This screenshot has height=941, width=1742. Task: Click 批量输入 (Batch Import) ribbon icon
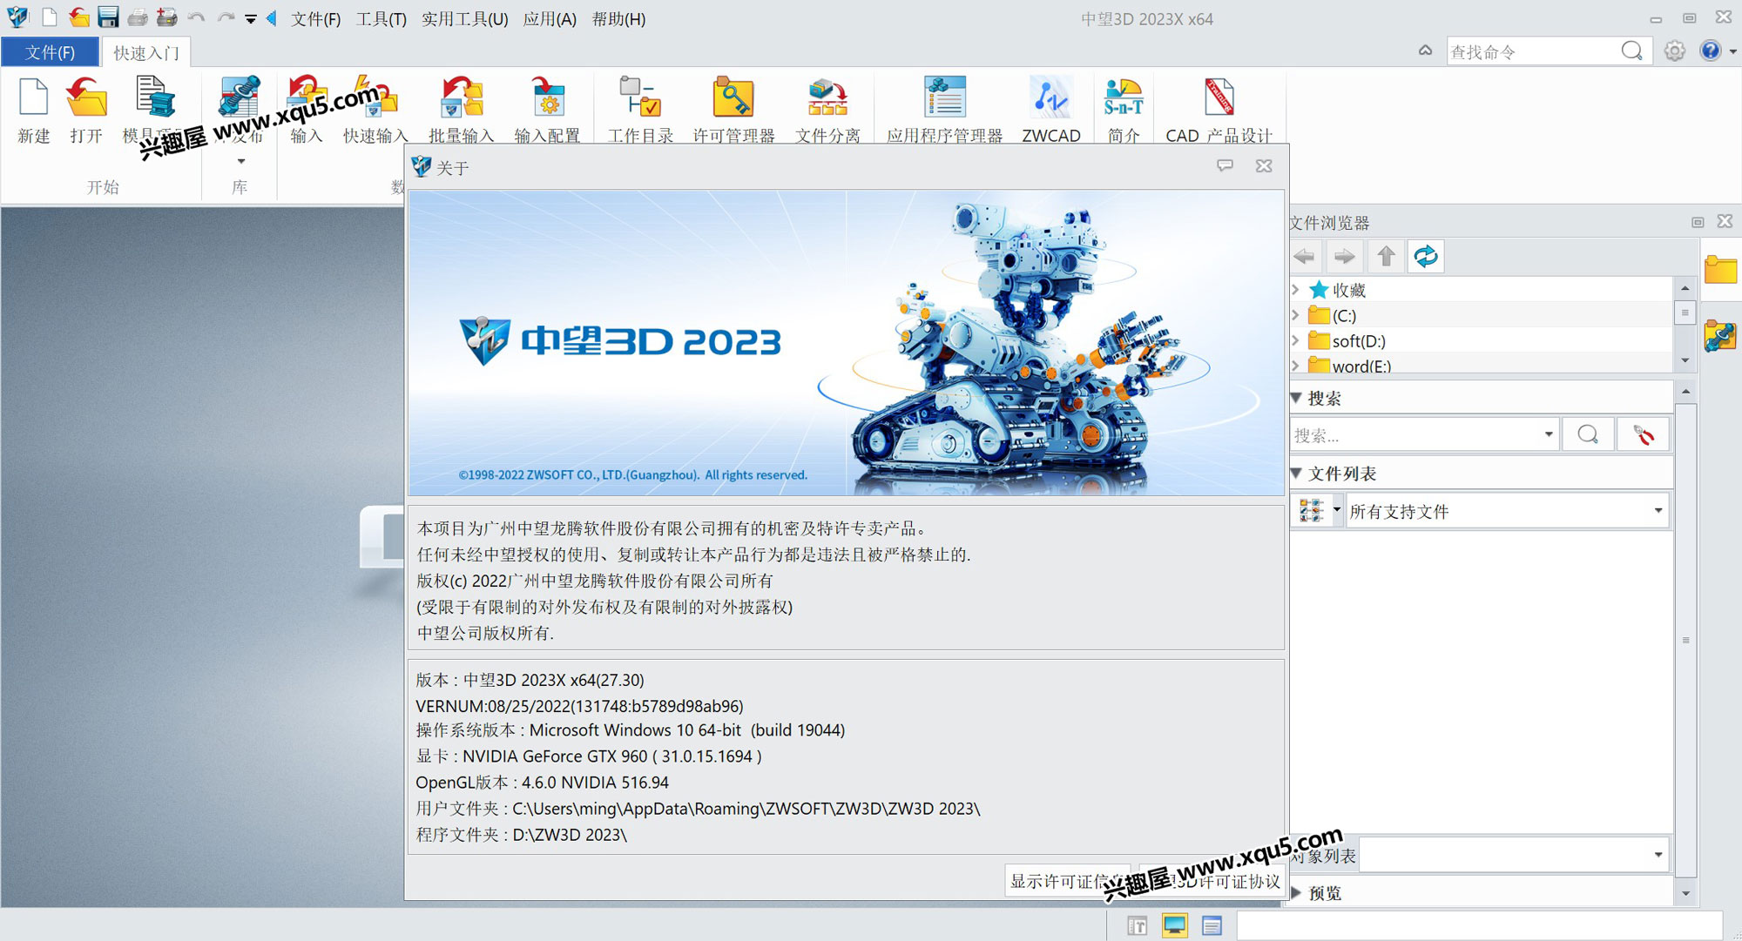pyautogui.click(x=462, y=110)
